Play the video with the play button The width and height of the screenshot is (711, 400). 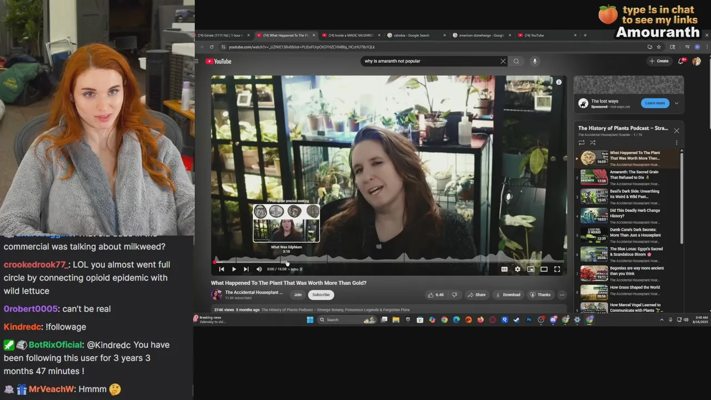tap(234, 269)
